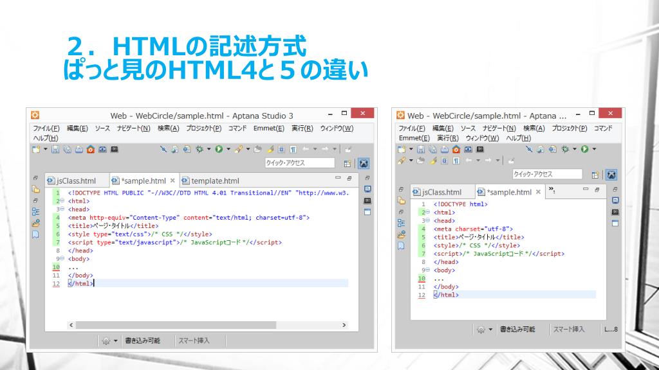Click スマート挿入 status in left window
659x370 pixels.
(194, 340)
